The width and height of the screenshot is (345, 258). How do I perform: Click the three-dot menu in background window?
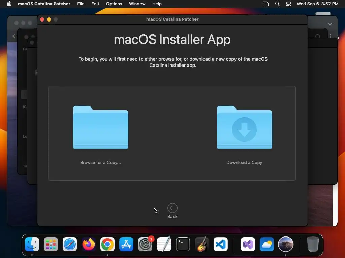(330, 36)
